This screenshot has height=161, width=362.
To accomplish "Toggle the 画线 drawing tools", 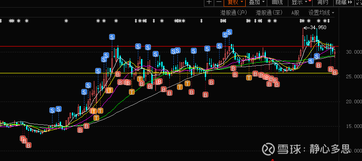I will pos(277,2).
